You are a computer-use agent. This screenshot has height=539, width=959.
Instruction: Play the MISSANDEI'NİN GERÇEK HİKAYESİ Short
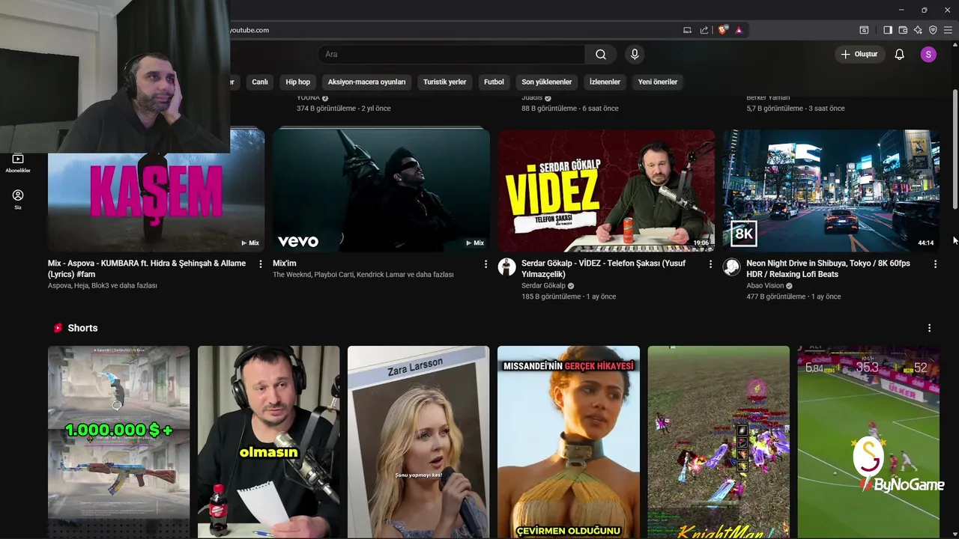tap(569, 442)
